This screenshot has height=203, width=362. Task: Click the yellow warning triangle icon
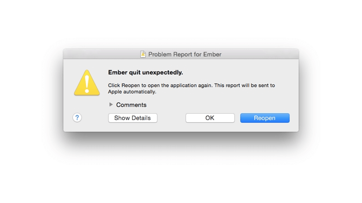coord(87,83)
